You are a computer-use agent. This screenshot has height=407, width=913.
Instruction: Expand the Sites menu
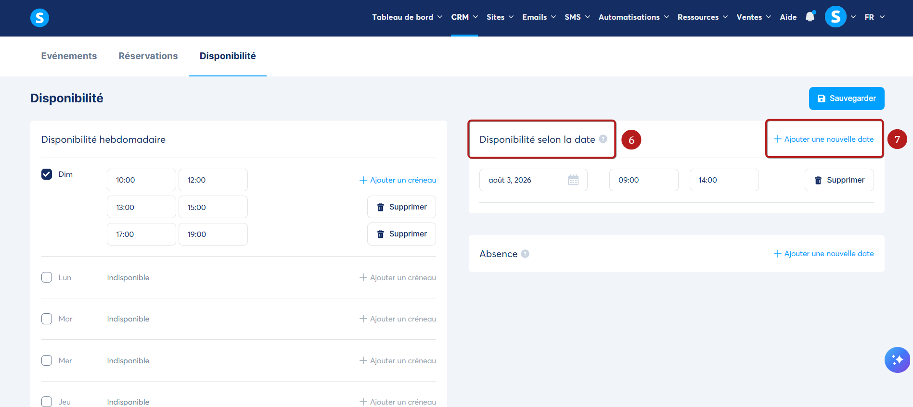click(x=500, y=17)
